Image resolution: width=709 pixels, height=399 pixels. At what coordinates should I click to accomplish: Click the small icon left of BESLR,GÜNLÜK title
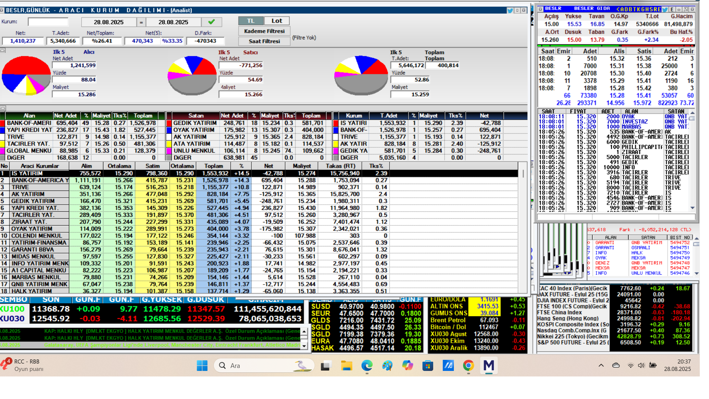pyautogui.click(x=2, y=10)
